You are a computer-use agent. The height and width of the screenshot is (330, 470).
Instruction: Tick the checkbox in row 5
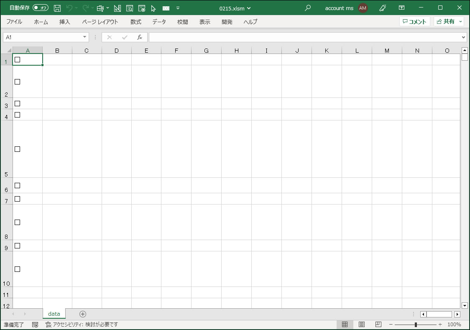click(18, 149)
